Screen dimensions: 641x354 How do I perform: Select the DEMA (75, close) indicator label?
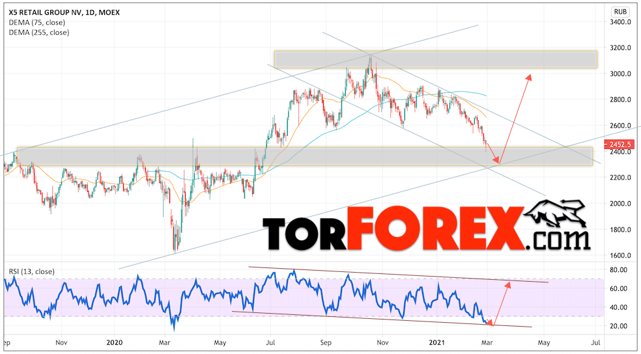tap(36, 23)
